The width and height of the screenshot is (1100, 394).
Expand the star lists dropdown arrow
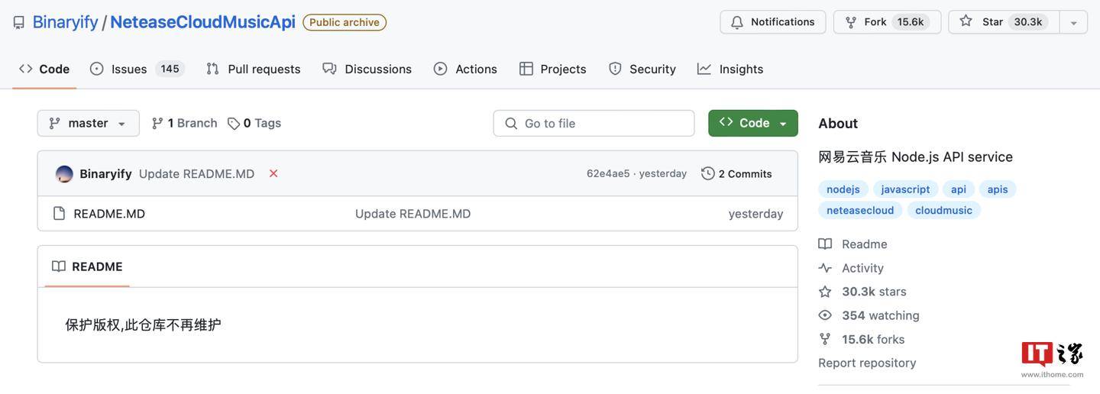click(1073, 23)
